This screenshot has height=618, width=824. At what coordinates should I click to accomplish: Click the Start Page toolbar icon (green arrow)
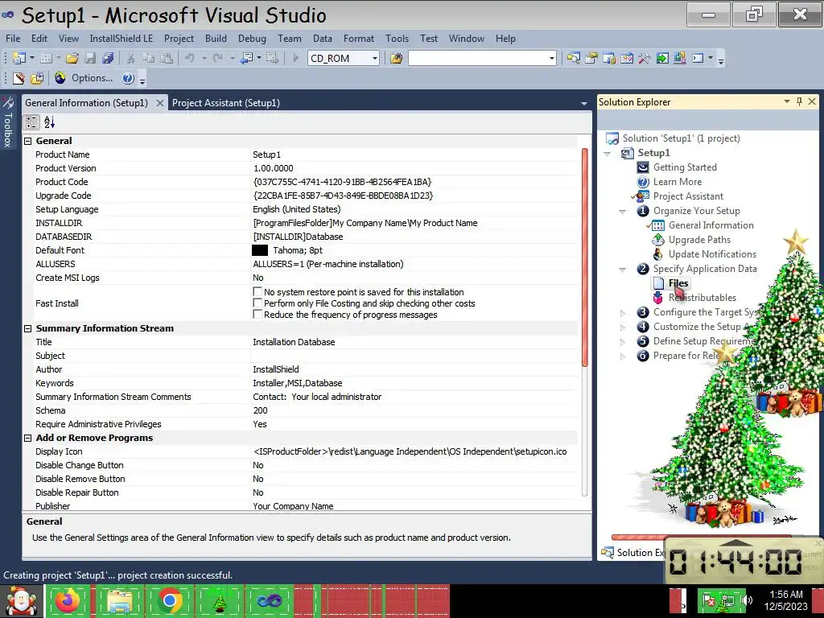coord(662,58)
